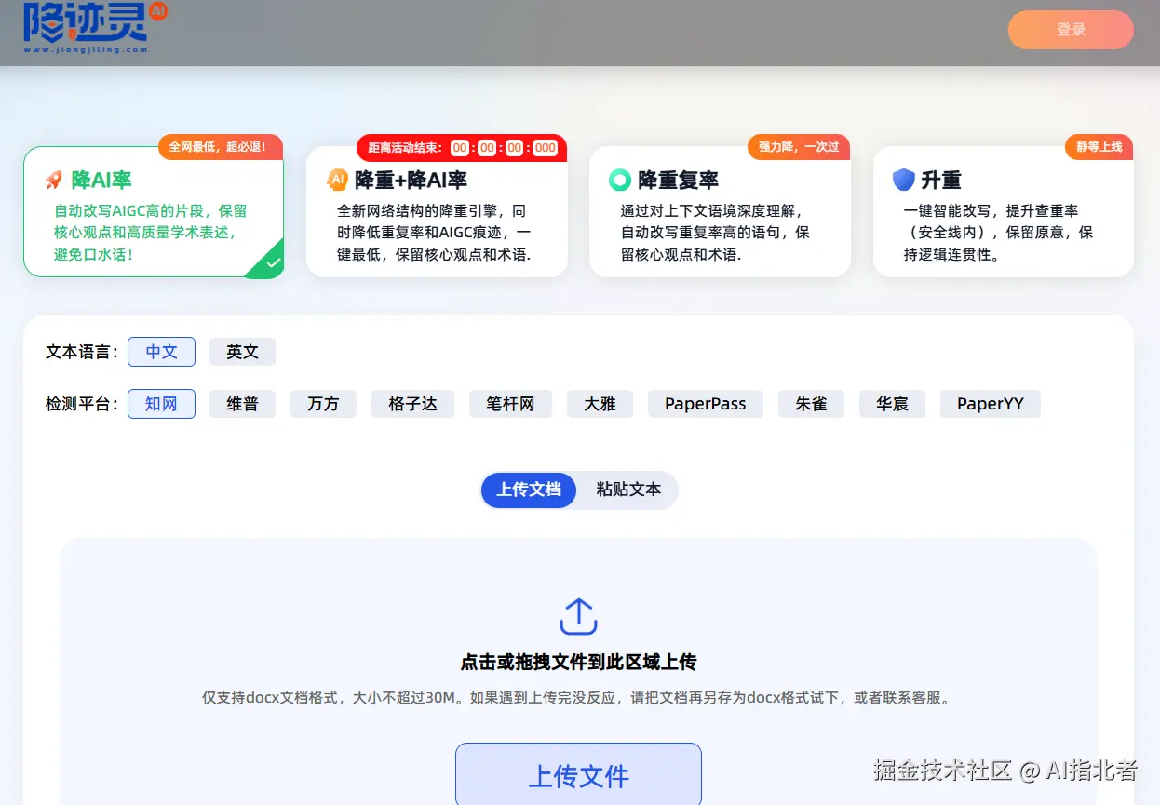The height and width of the screenshot is (805, 1160).
Task: Open the 登录 login button
Action: pyautogui.click(x=1071, y=30)
